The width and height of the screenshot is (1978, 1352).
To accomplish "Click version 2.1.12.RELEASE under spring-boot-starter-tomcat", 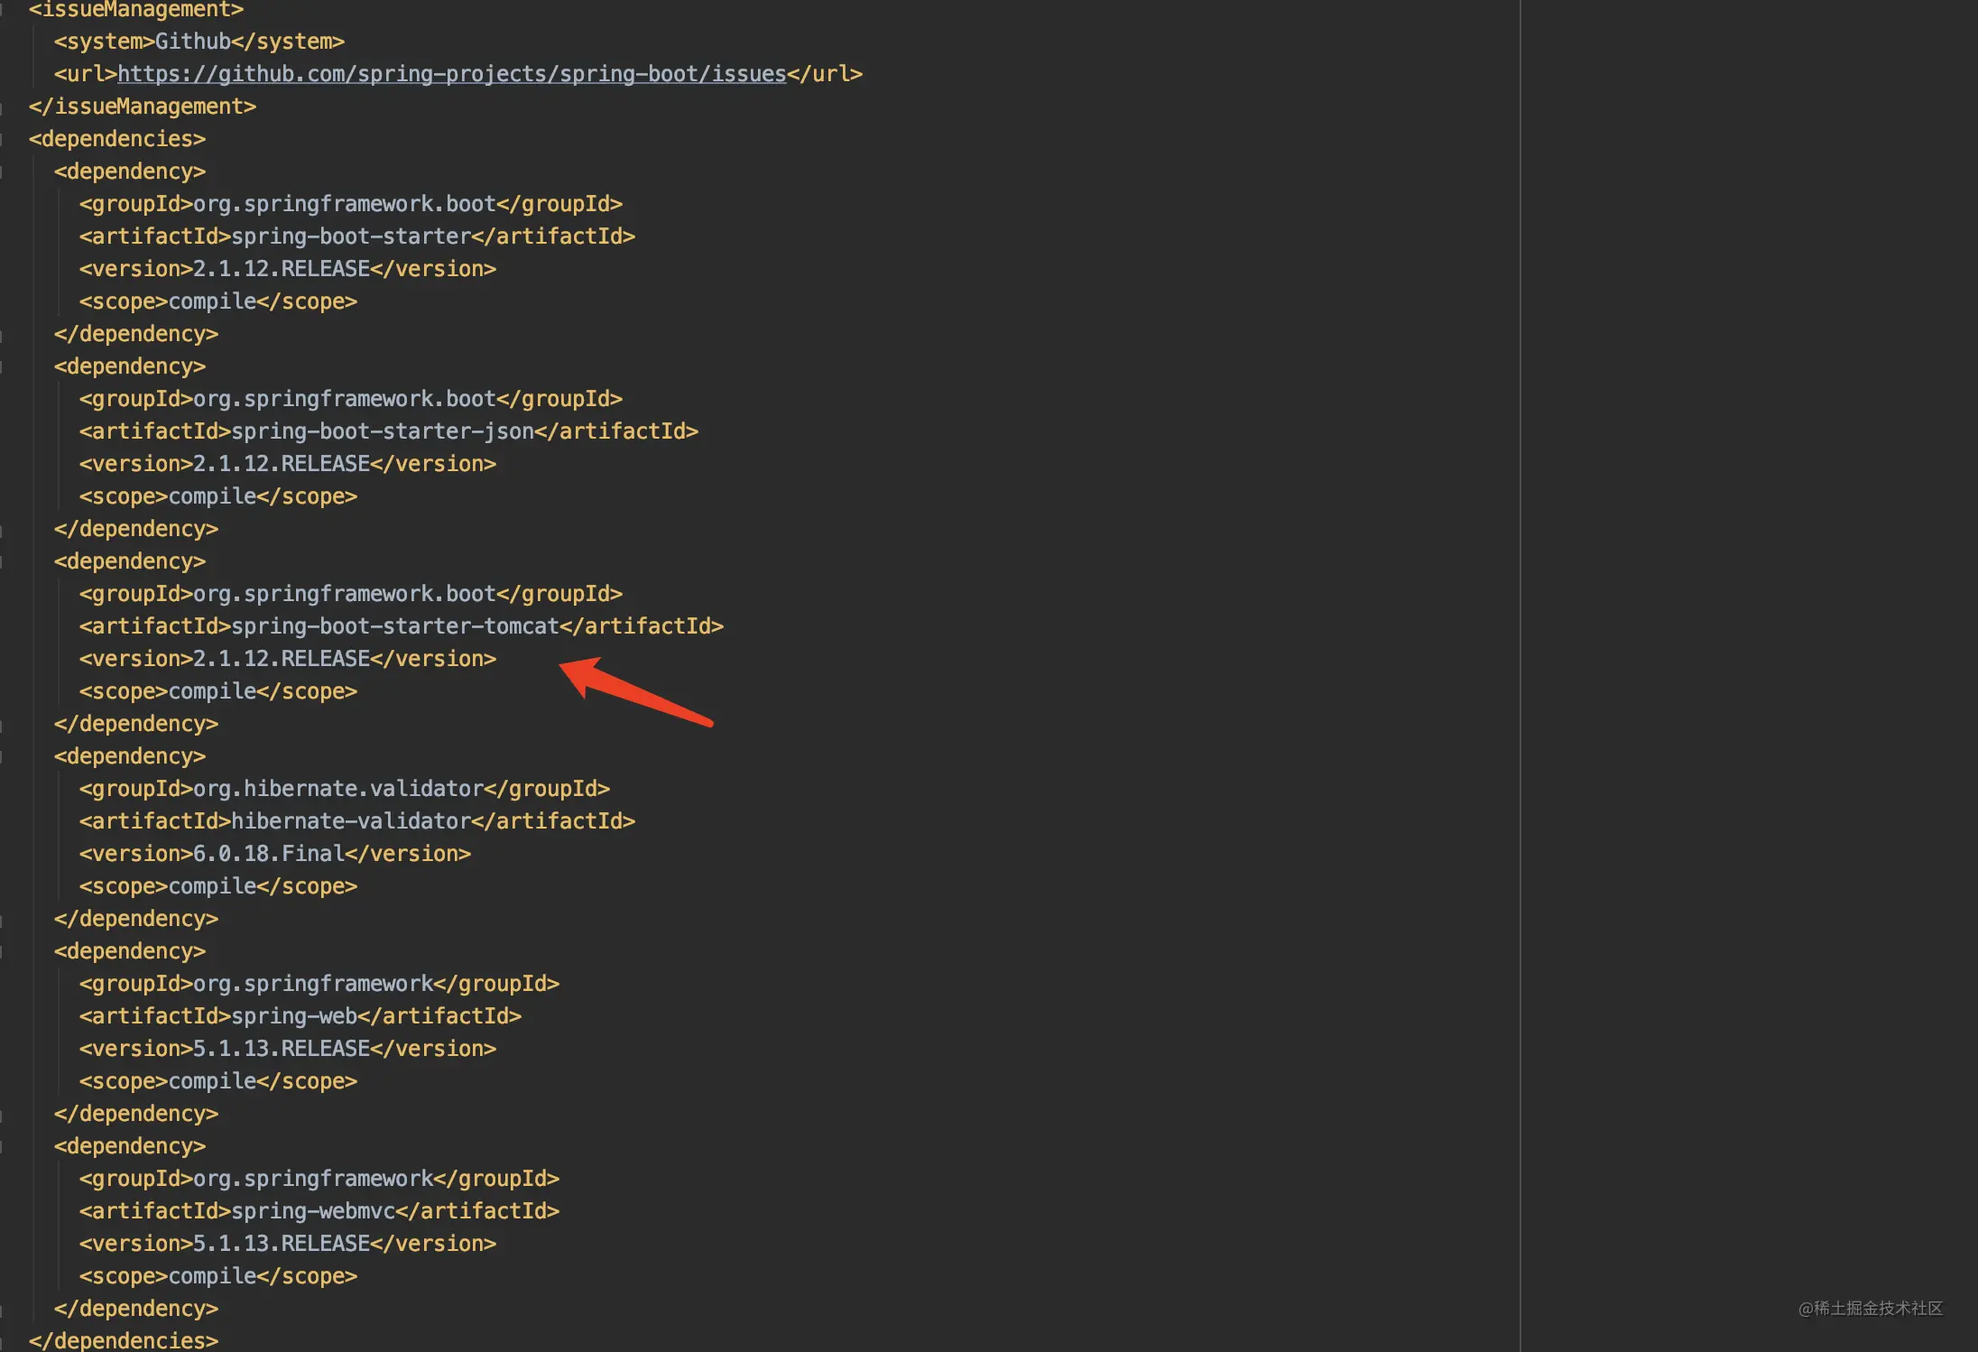I will coord(288,659).
